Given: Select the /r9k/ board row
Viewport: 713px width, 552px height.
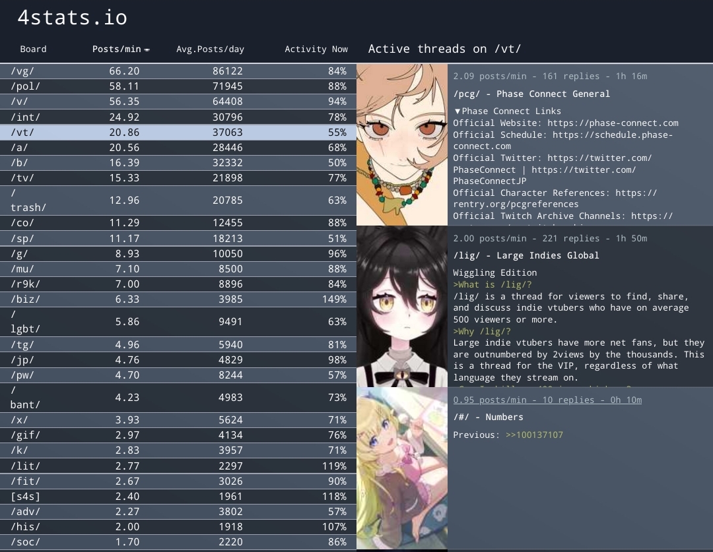Looking at the screenshot, I should tap(178, 284).
